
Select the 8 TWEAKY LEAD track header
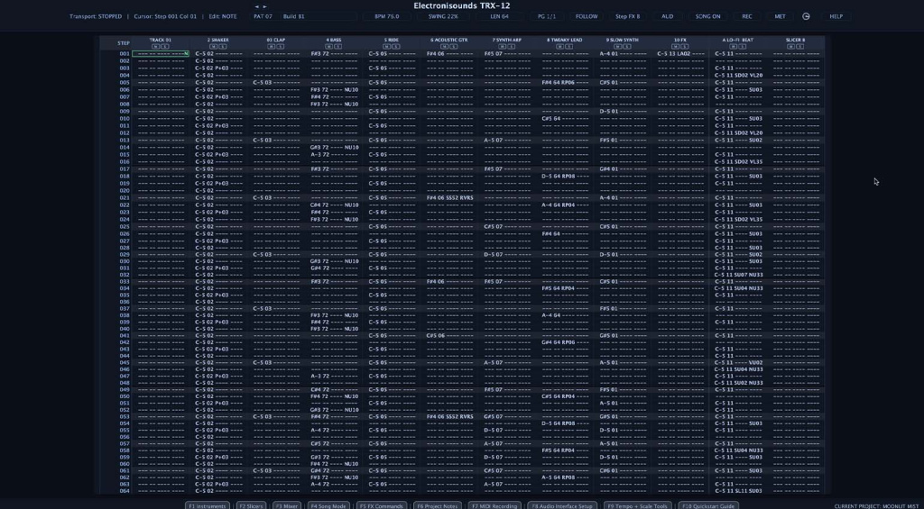click(x=565, y=40)
